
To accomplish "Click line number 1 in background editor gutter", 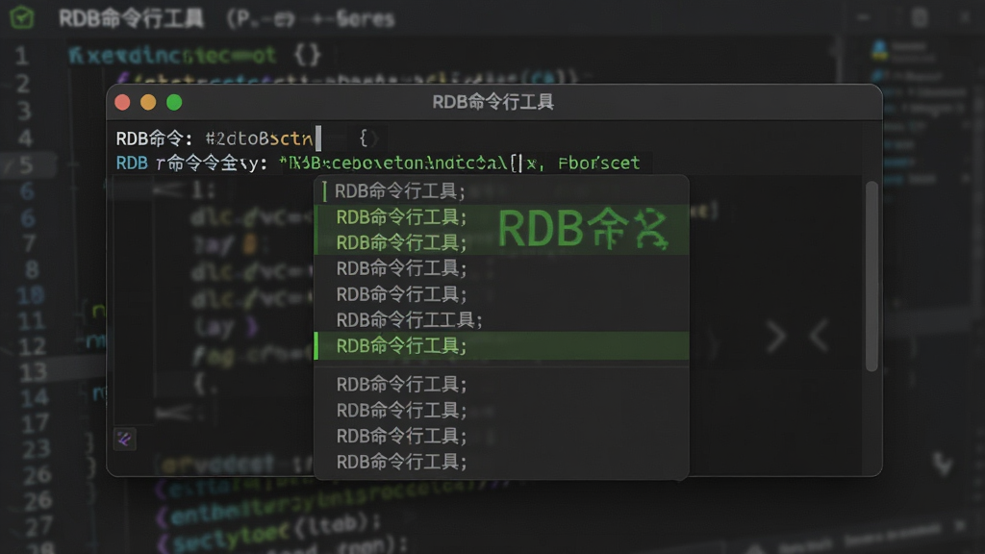I will [22, 57].
